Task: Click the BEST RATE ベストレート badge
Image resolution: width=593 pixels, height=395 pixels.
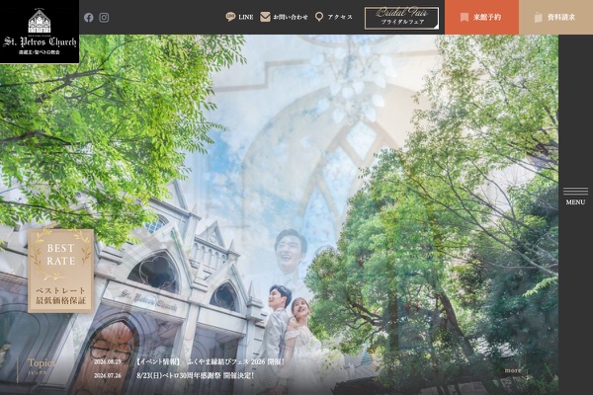Action: [60, 271]
